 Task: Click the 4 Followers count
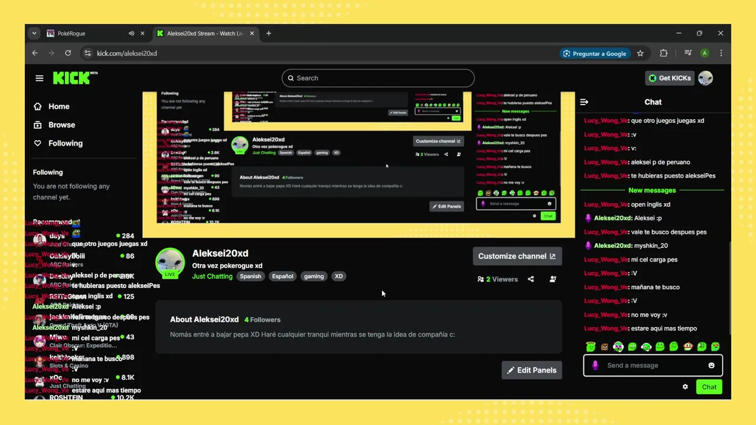click(262, 320)
